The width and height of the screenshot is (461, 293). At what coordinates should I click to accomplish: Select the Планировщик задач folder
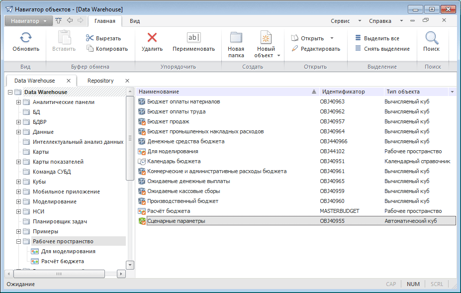[60, 221]
